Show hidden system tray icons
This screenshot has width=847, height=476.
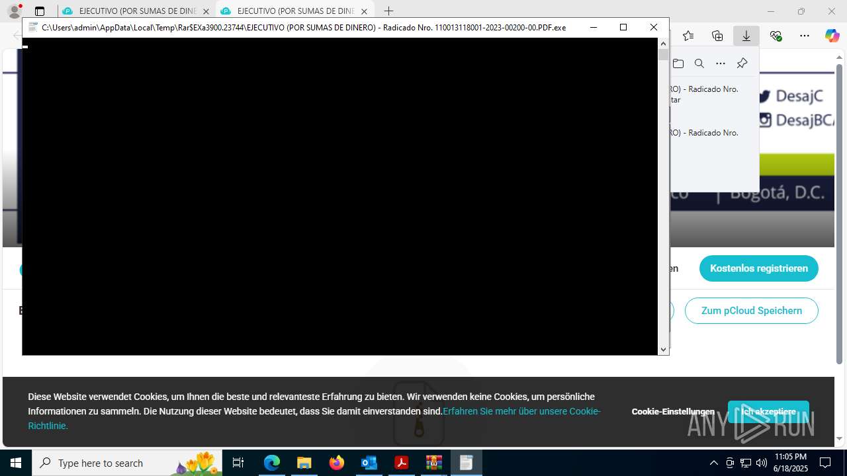(713, 463)
